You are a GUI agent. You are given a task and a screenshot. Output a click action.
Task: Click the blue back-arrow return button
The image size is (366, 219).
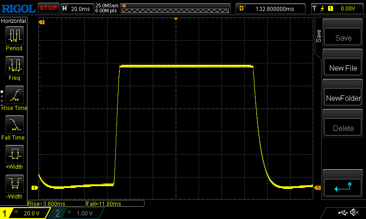[343, 188]
